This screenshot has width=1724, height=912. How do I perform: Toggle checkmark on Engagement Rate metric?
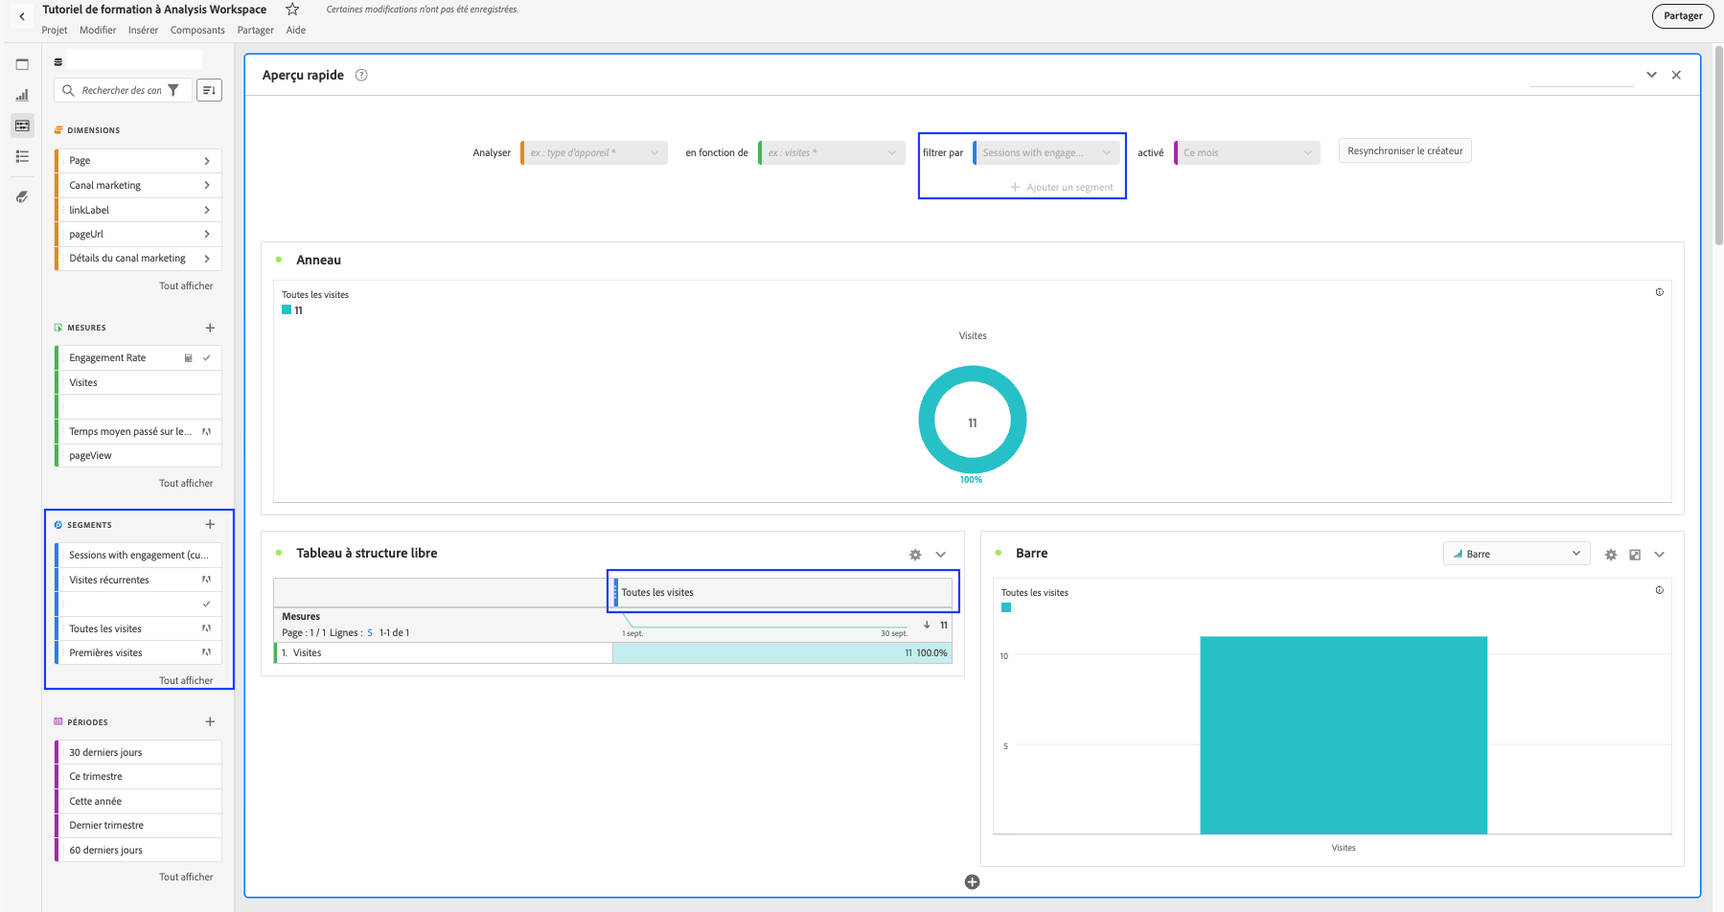[x=207, y=358]
